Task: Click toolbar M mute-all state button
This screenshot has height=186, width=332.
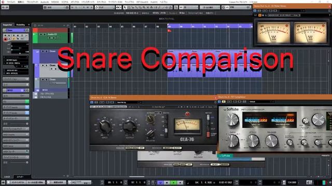Action: click(72, 7)
